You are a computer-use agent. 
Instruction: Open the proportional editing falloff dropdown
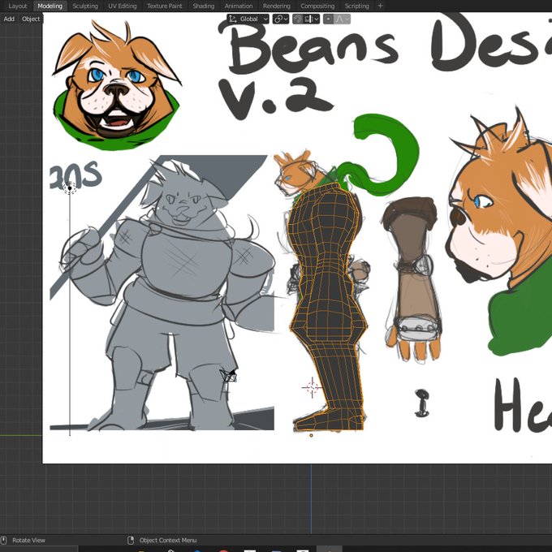(342, 19)
